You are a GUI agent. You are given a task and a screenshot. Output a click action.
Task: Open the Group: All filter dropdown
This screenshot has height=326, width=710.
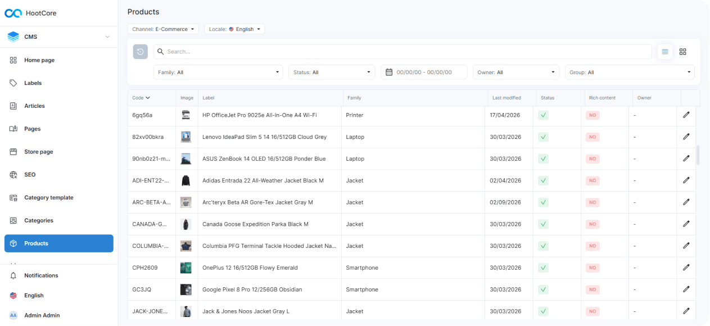(x=630, y=73)
